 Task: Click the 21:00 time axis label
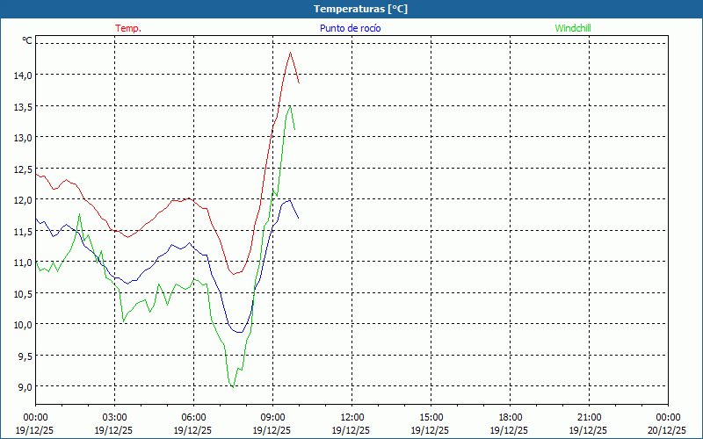point(589,417)
